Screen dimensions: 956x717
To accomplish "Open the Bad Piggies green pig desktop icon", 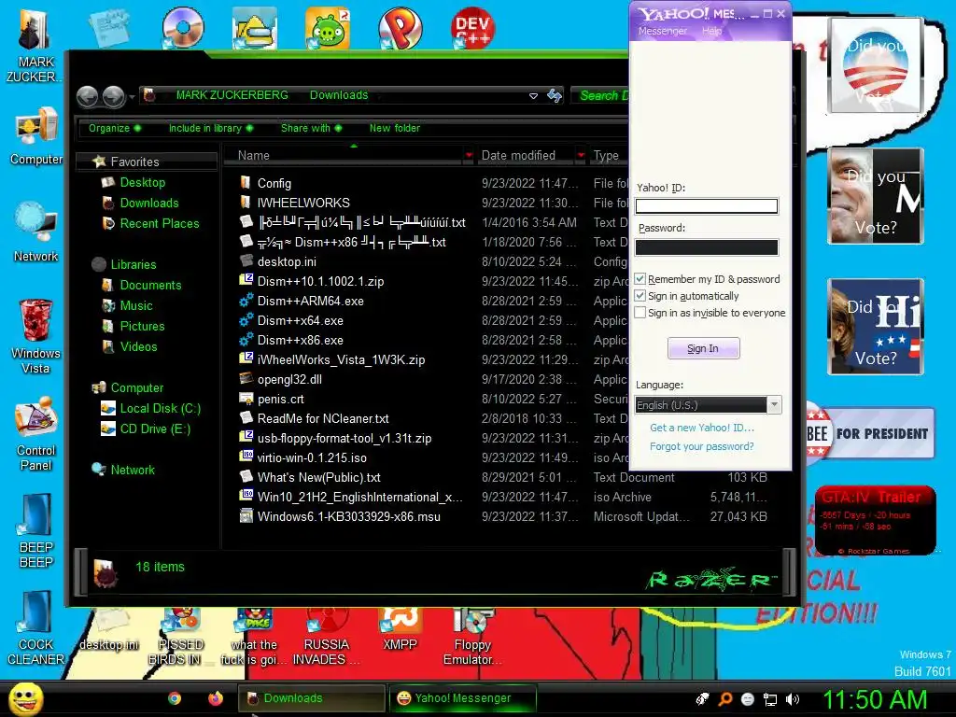I will point(328,27).
